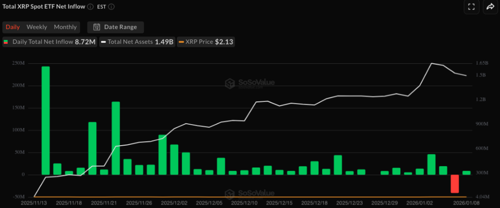
Task: Click the 900M right axis label
Action: [x=482, y=124]
